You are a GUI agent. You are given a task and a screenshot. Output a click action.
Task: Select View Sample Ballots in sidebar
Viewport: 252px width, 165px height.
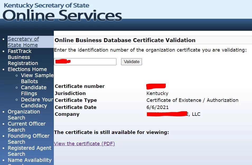click(37, 78)
